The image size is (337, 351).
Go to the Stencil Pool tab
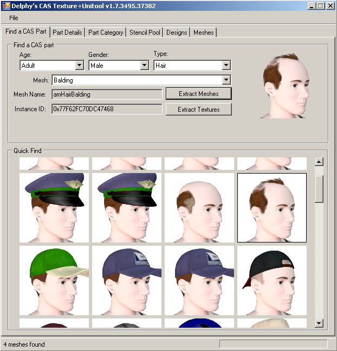145,33
